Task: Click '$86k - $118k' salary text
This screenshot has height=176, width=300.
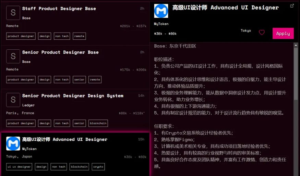Action: click(x=132, y=113)
